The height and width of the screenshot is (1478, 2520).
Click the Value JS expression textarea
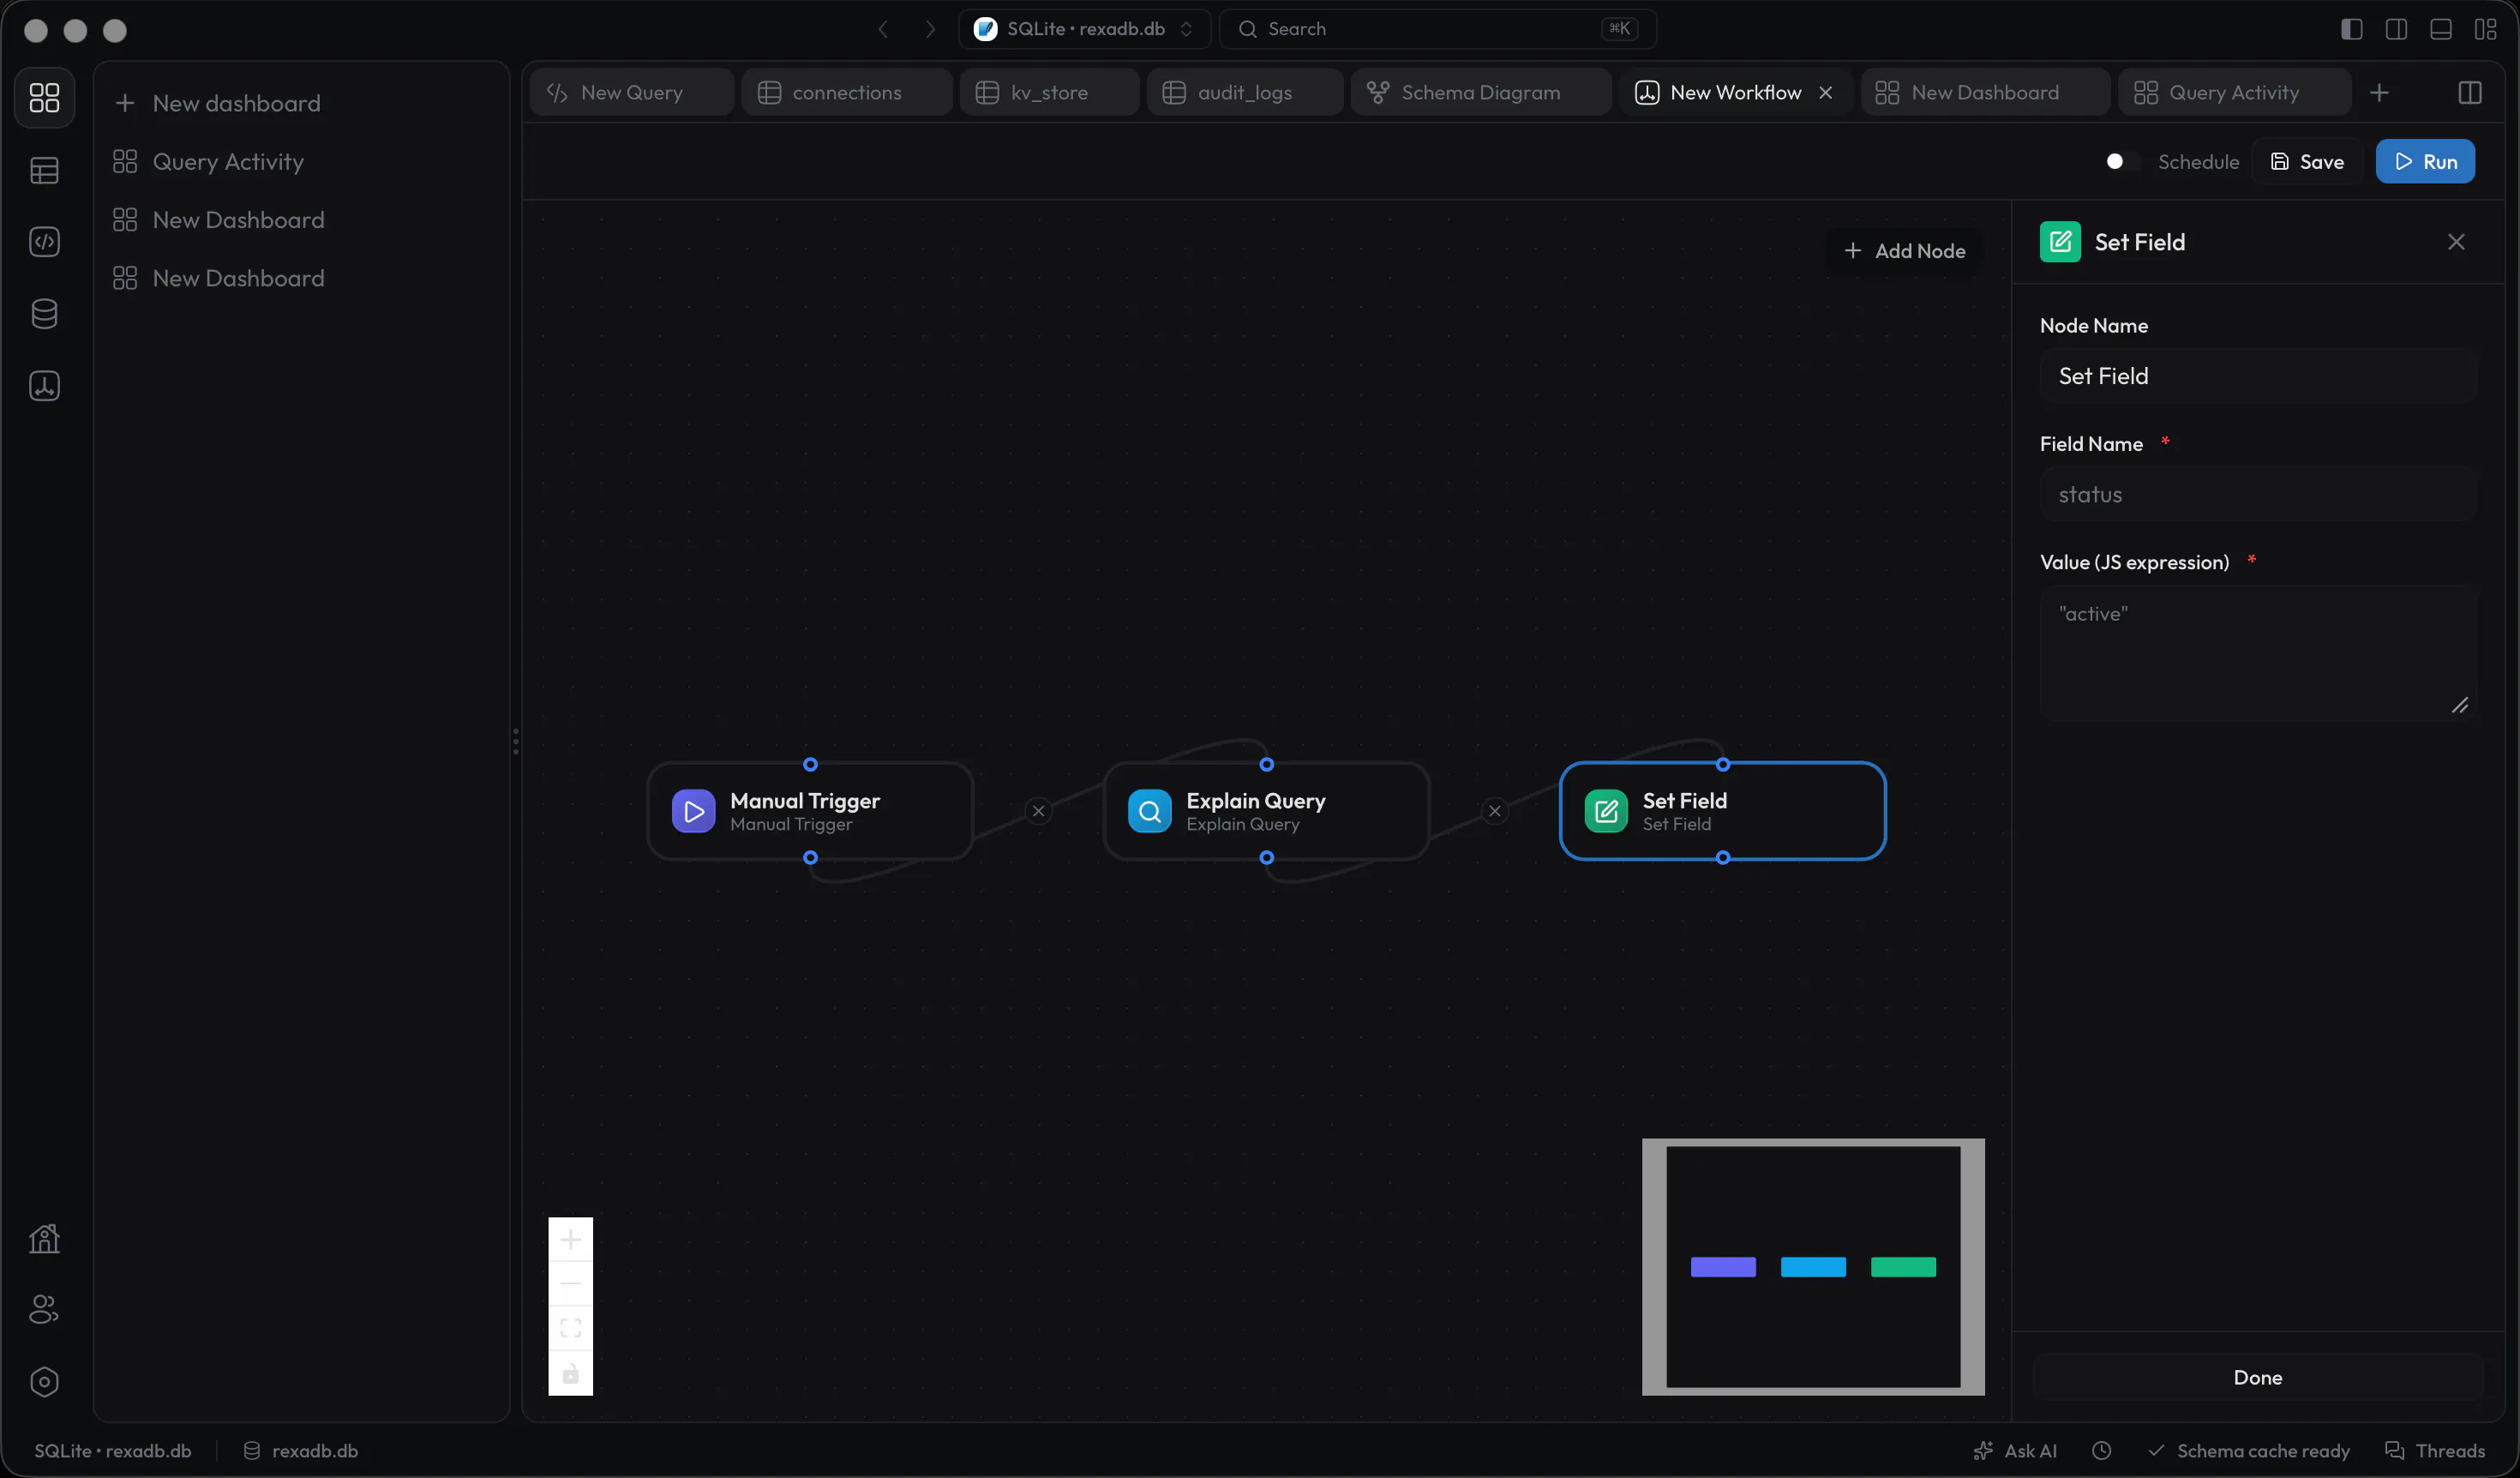(x=2257, y=653)
